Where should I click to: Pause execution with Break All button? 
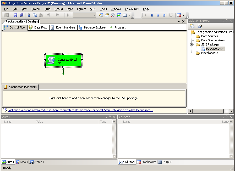152,15
